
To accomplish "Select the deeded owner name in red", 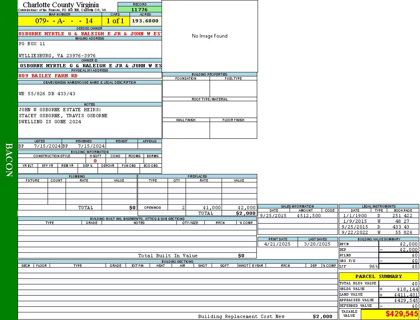I will coord(90,34).
